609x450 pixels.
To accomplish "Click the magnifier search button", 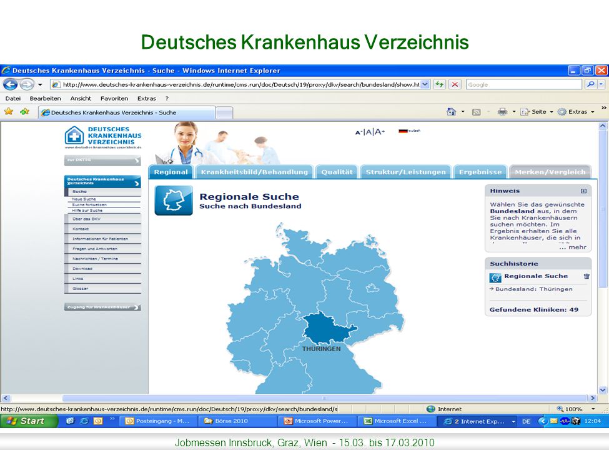I will (590, 84).
